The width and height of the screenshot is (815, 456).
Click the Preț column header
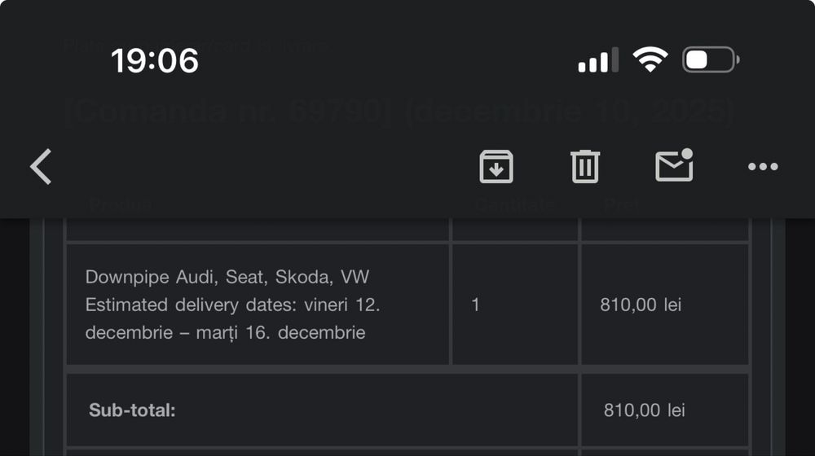click(621, 204)
